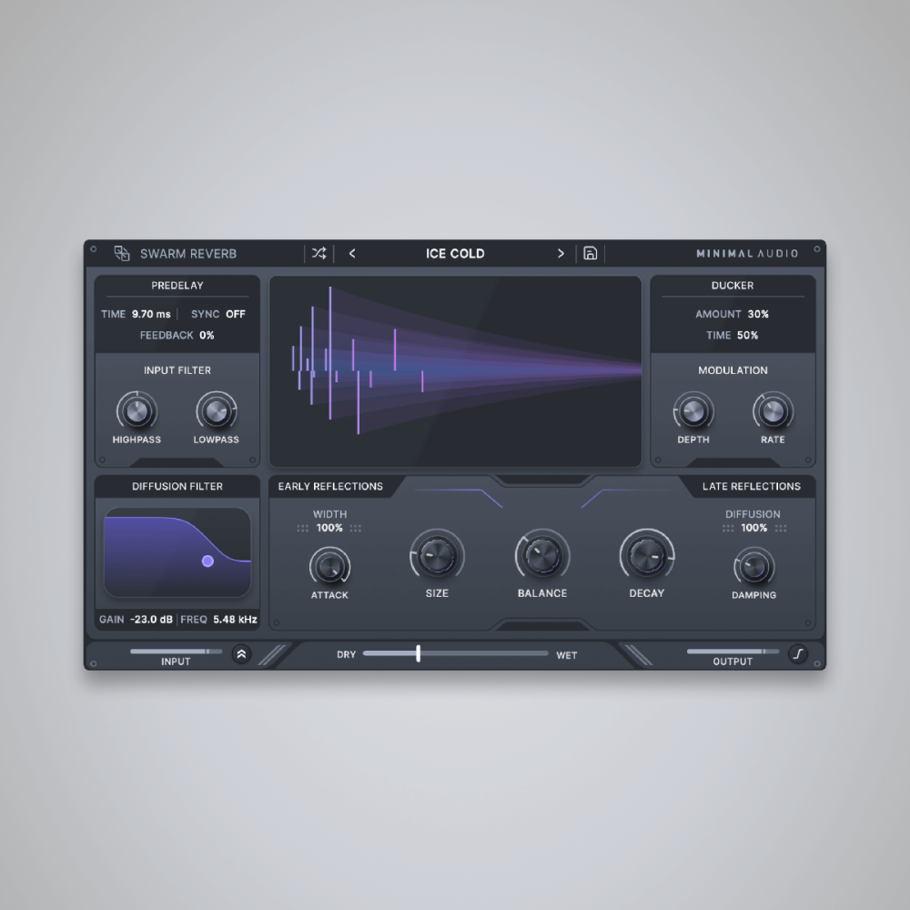Click the Dry/Wet mix slider handle
Image resolution: width=910 pixels, height=910 pixels.
coord(418,653)
